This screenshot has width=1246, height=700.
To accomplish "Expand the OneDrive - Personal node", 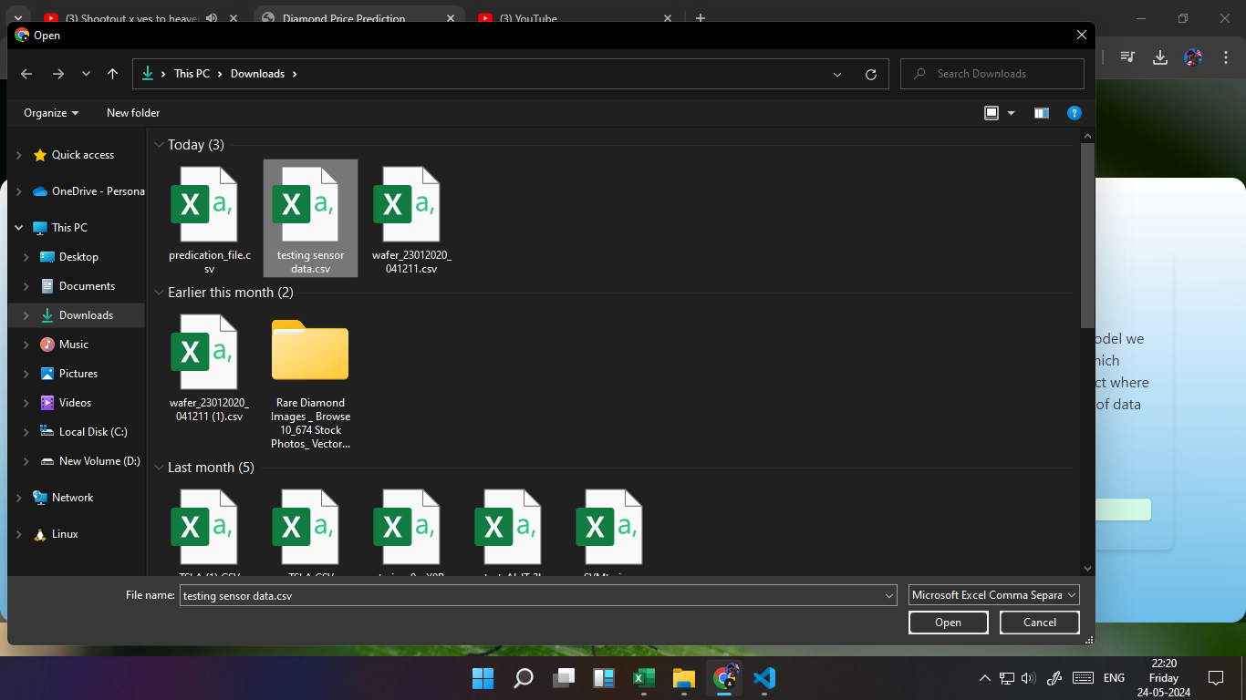I will coord(19,192).
